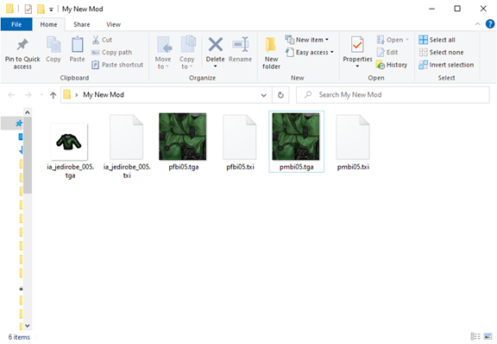
Task: Click Select none in ribbon
Action: 441,53
